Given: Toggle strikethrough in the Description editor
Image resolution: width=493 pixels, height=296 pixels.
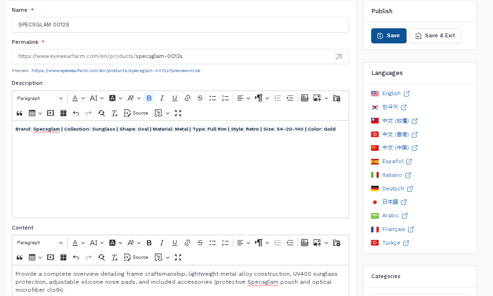Looking at the screenshot, I should pyautogui.click(x=200, y=98).
